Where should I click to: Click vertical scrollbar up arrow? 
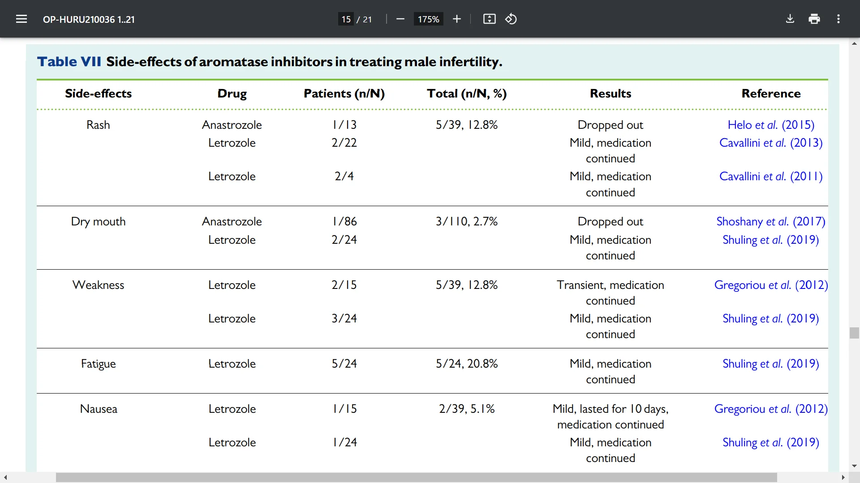pyautogui.click(x=854, y=43)
